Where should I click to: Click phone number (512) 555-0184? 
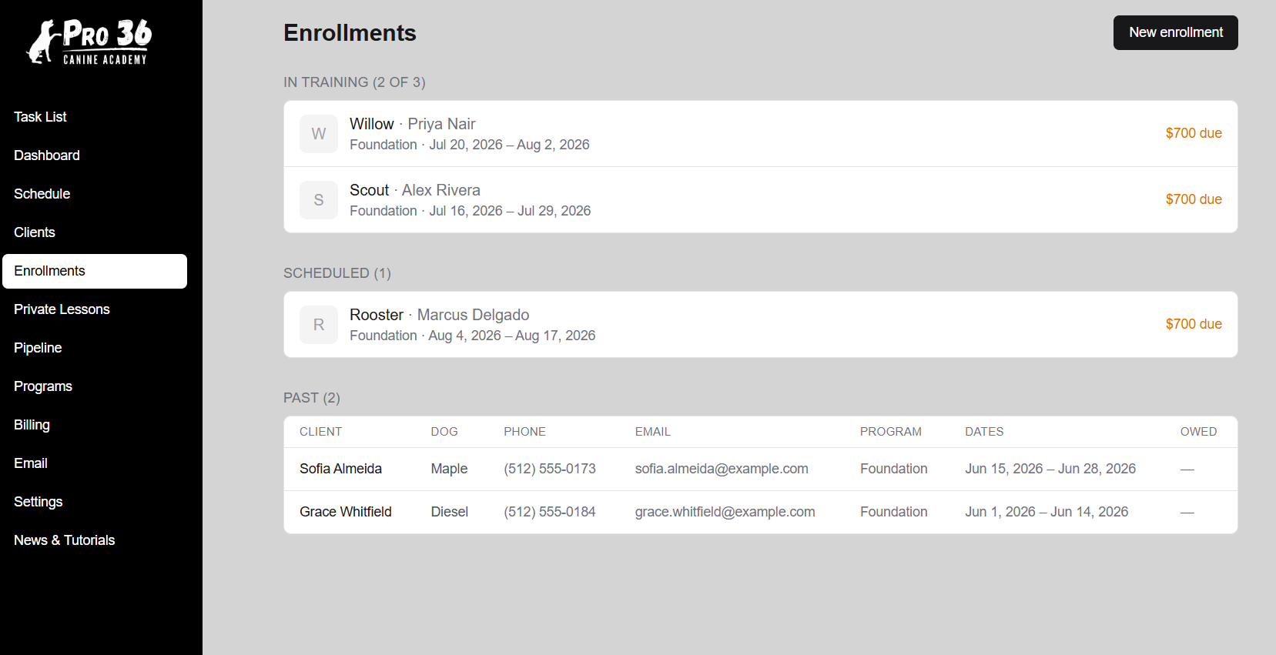(x=550, y=512)
